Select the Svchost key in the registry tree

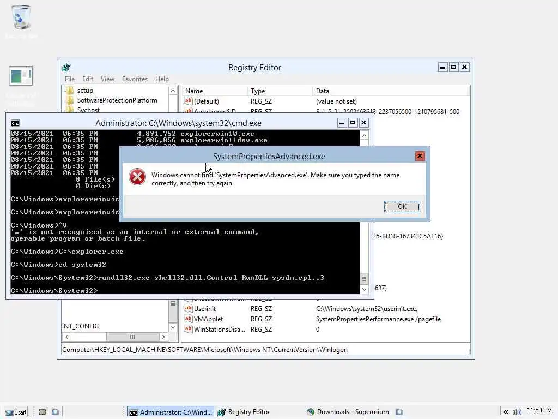click(88, 110)
